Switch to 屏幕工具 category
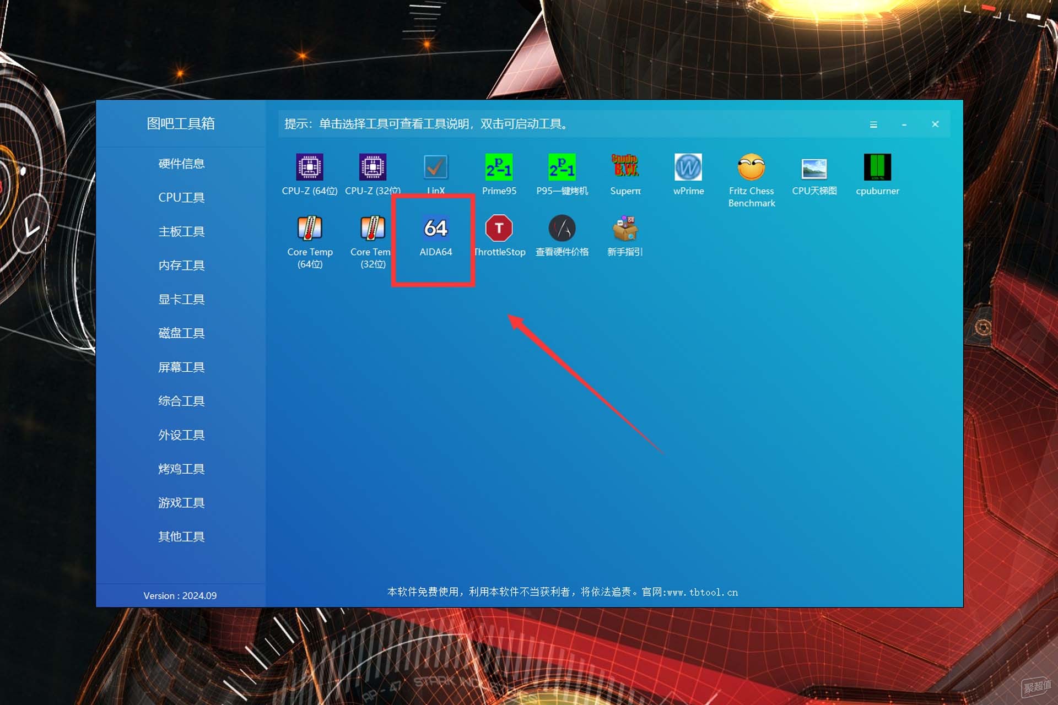The image size is (1058, 705). click(181, 367)
